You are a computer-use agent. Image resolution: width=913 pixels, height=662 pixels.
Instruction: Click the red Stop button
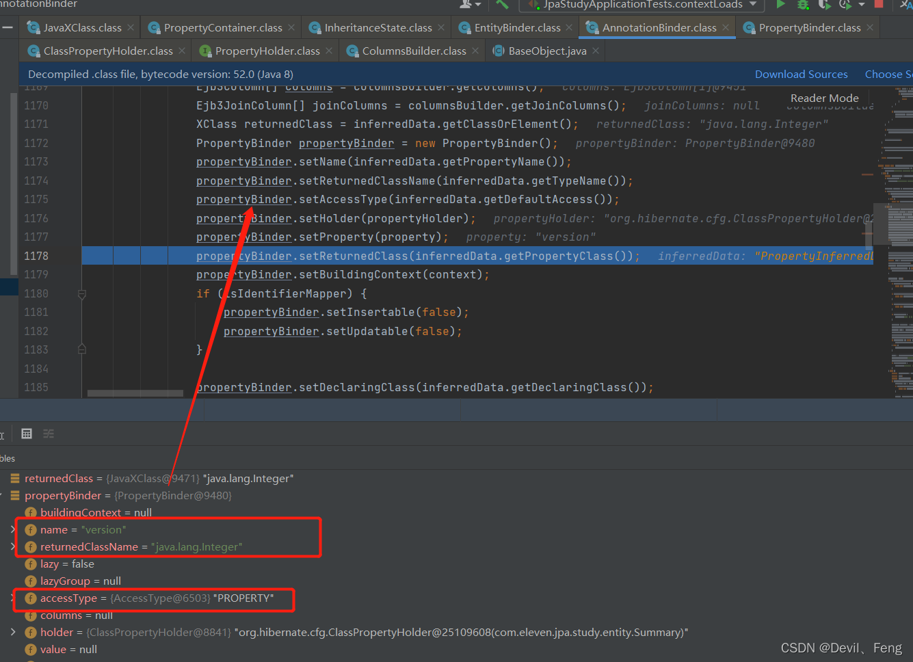pyautogui.click(x=879, y=3)
